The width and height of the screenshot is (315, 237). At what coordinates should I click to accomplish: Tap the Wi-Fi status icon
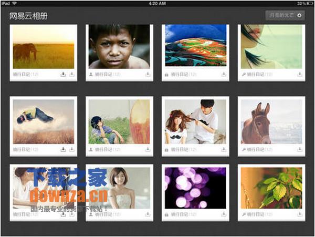point(15,4)
